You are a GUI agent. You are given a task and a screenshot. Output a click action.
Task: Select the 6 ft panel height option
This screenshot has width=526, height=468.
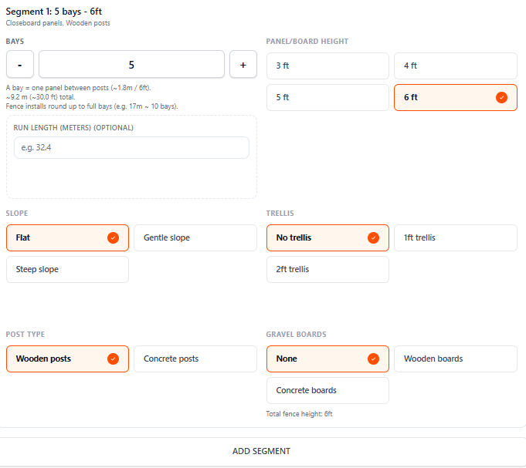point(455,97)
